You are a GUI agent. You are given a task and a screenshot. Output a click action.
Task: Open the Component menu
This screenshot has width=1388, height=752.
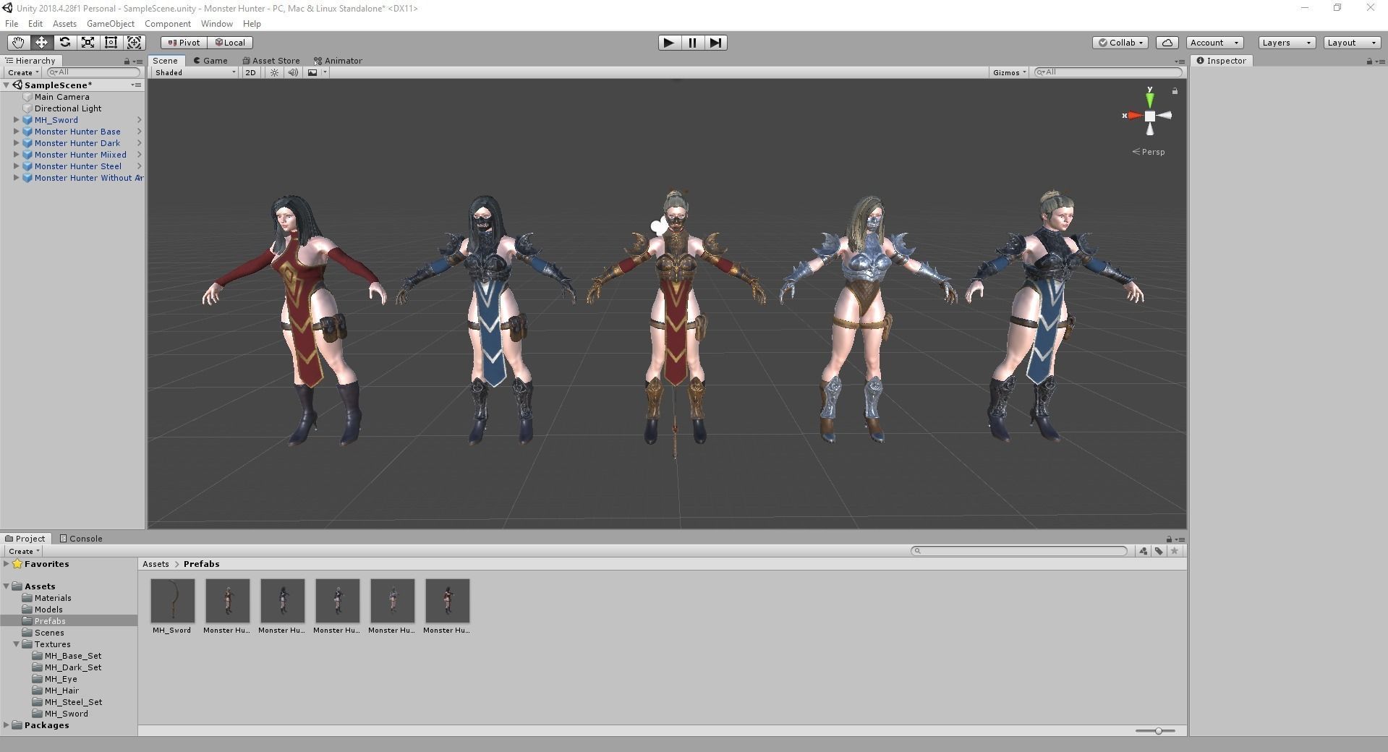click(x=167, y=24)
